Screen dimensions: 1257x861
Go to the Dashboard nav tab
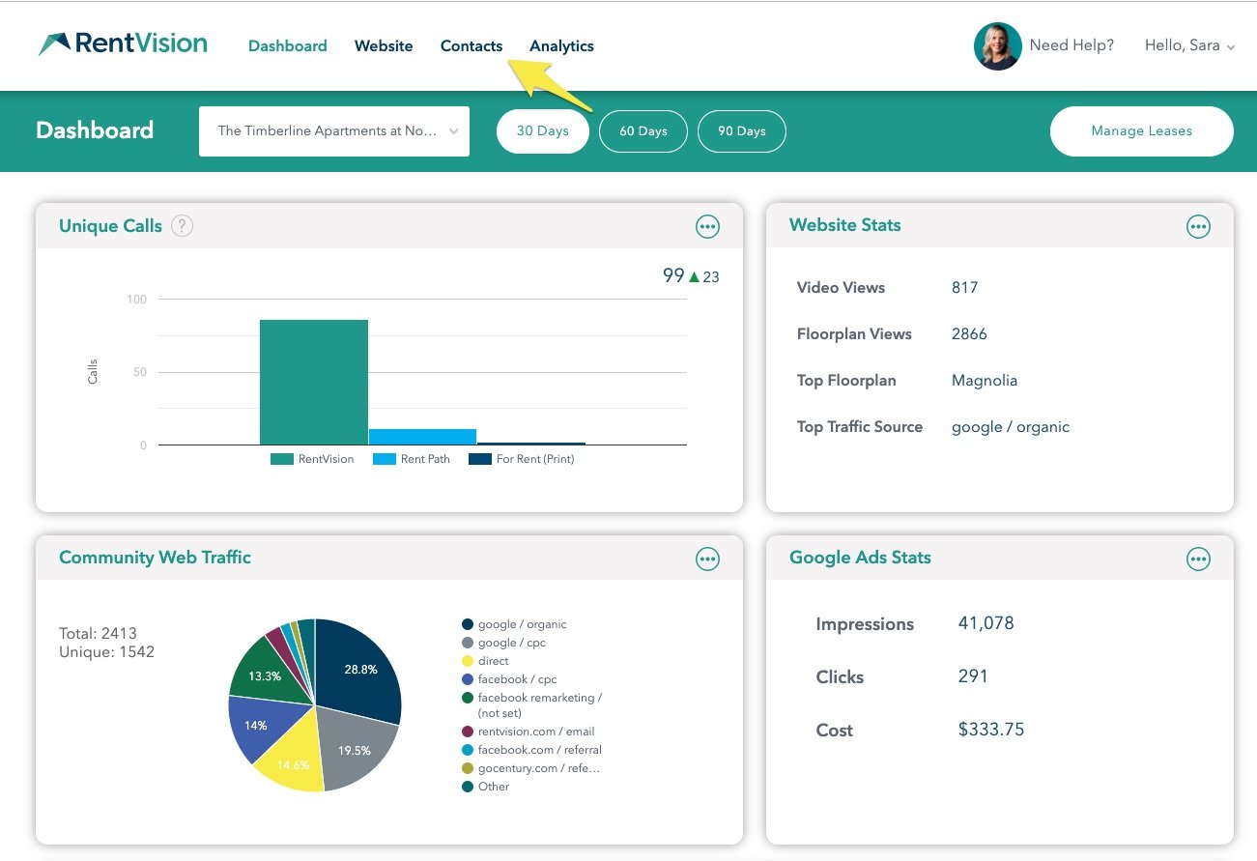[287, 45]
